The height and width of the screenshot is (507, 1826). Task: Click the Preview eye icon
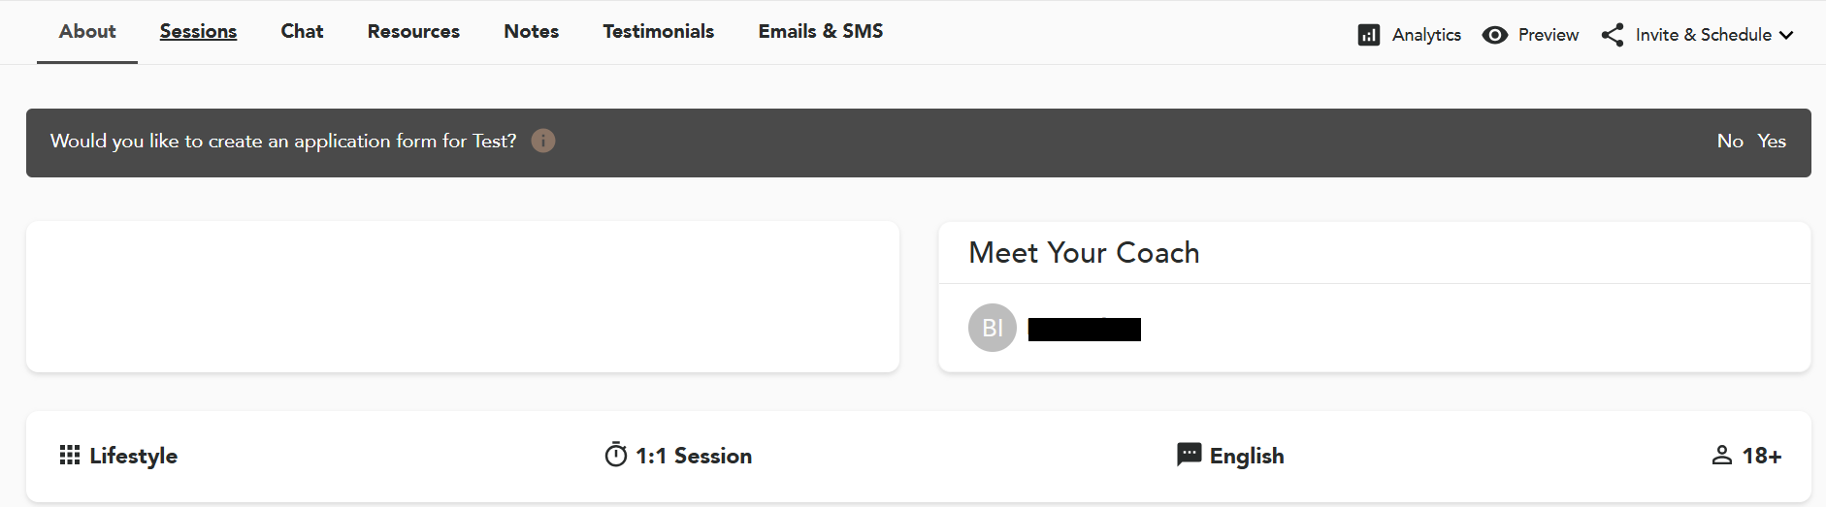click(x=1495, y=35)
